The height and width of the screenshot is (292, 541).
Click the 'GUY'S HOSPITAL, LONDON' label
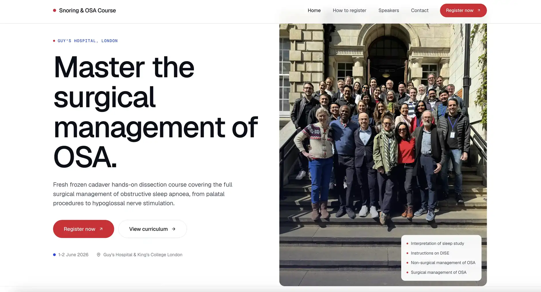click(88, 41)
